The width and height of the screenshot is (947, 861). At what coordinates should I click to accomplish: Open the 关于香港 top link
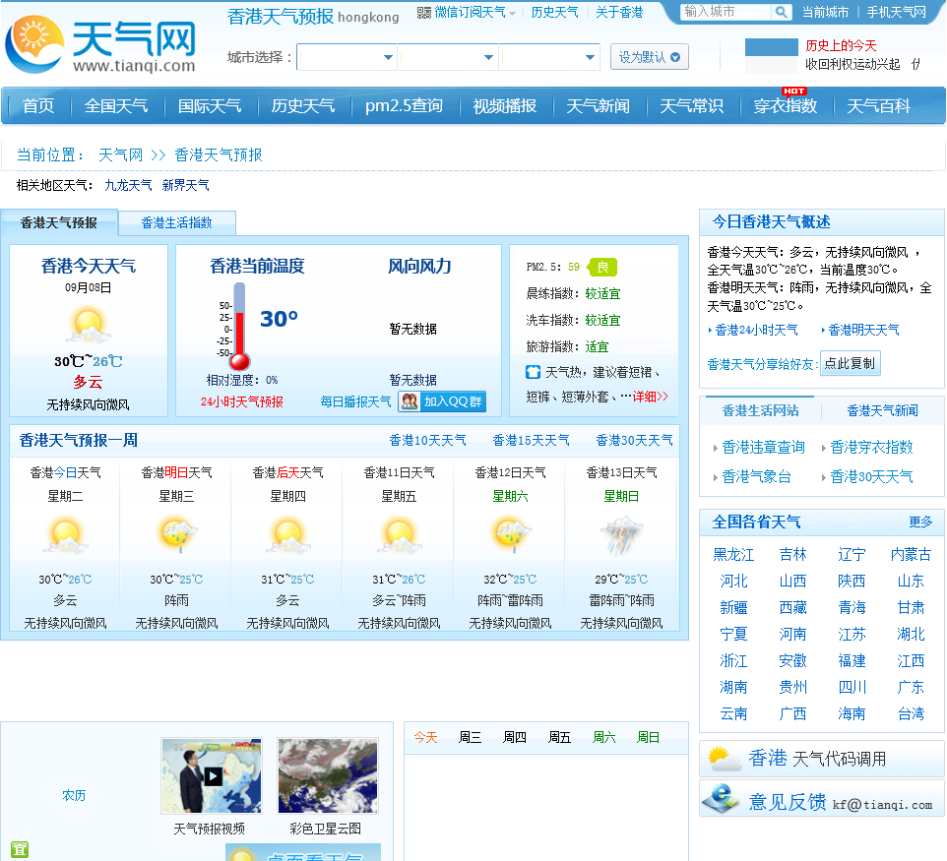coord(619,13)
